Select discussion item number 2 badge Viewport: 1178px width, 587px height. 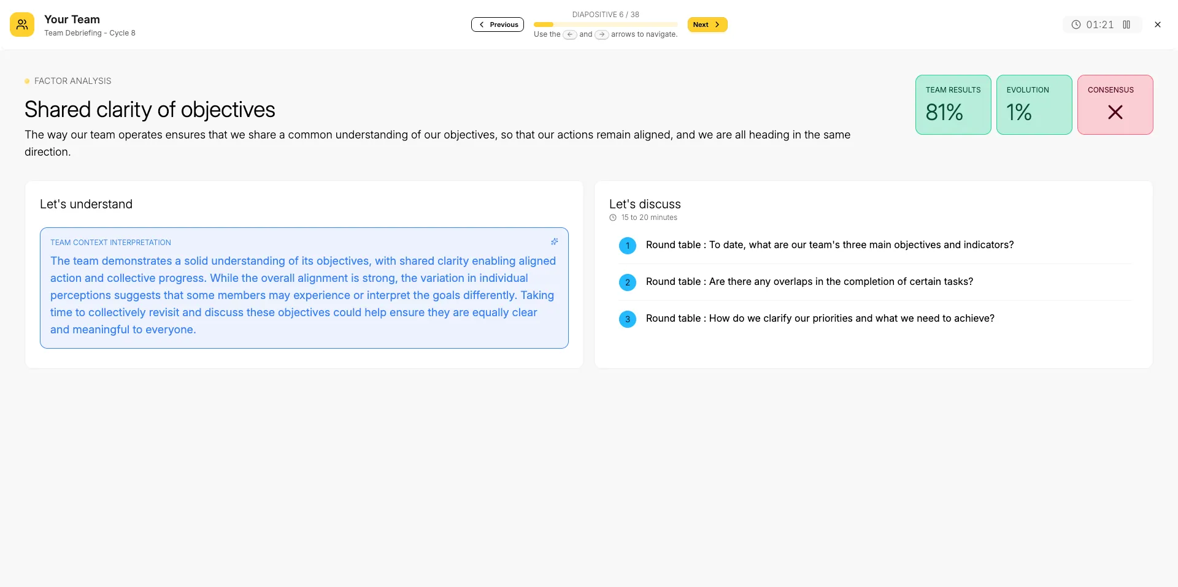tap(627, 282)
